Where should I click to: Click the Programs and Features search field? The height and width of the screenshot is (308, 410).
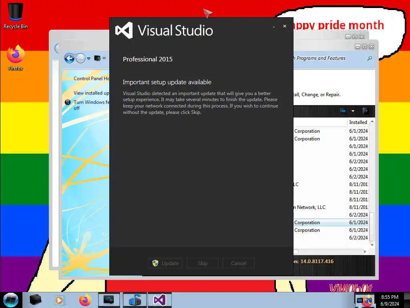[x=330, y=58]
